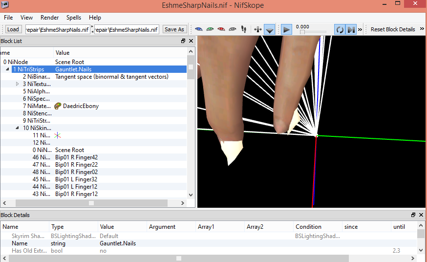Select the blue eye Top view icon

[199, 29]
